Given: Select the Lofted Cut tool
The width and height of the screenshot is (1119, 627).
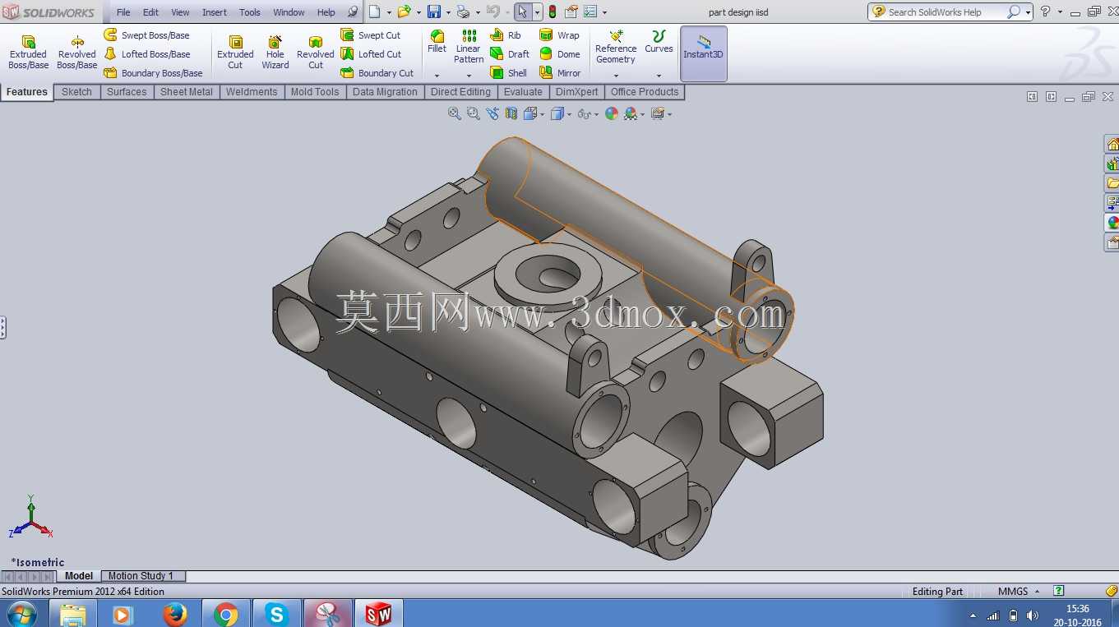Looking at the screenshot, I should click(372, 54).
